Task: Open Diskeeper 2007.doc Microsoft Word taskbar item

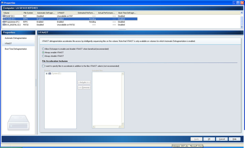Action: pos(187,146)
